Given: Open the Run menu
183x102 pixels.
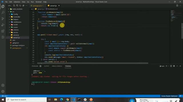Looking at the screenshot, I should pos(32,2).
